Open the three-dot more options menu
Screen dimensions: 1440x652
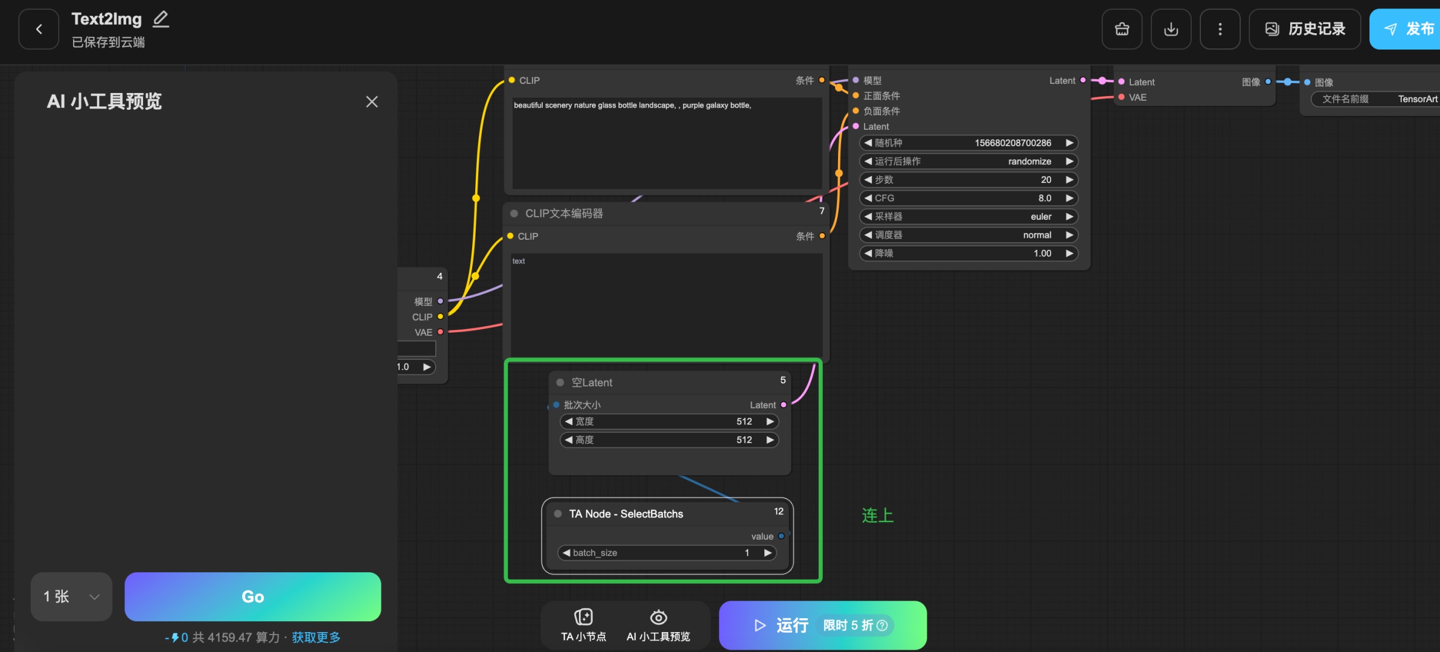click(1220, 29)
